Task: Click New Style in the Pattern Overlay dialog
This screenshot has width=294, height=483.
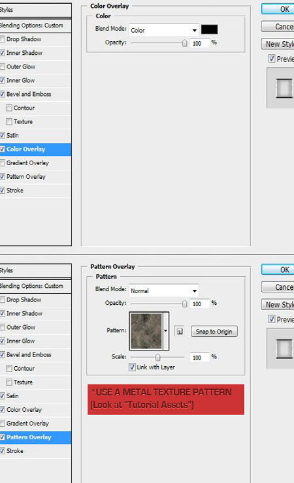Action: click(278, 305)
